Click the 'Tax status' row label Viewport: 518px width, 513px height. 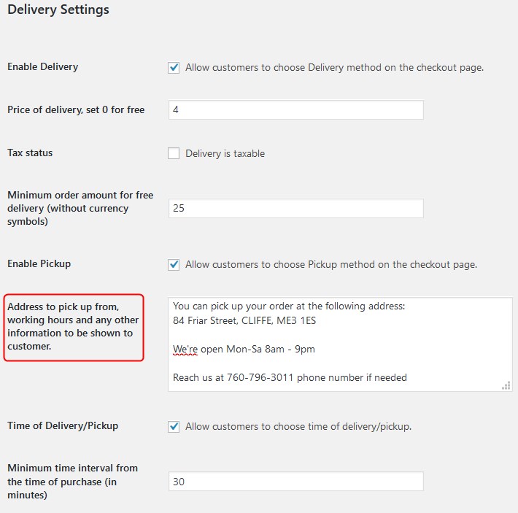pyautogui.click(x=30, y=153)
